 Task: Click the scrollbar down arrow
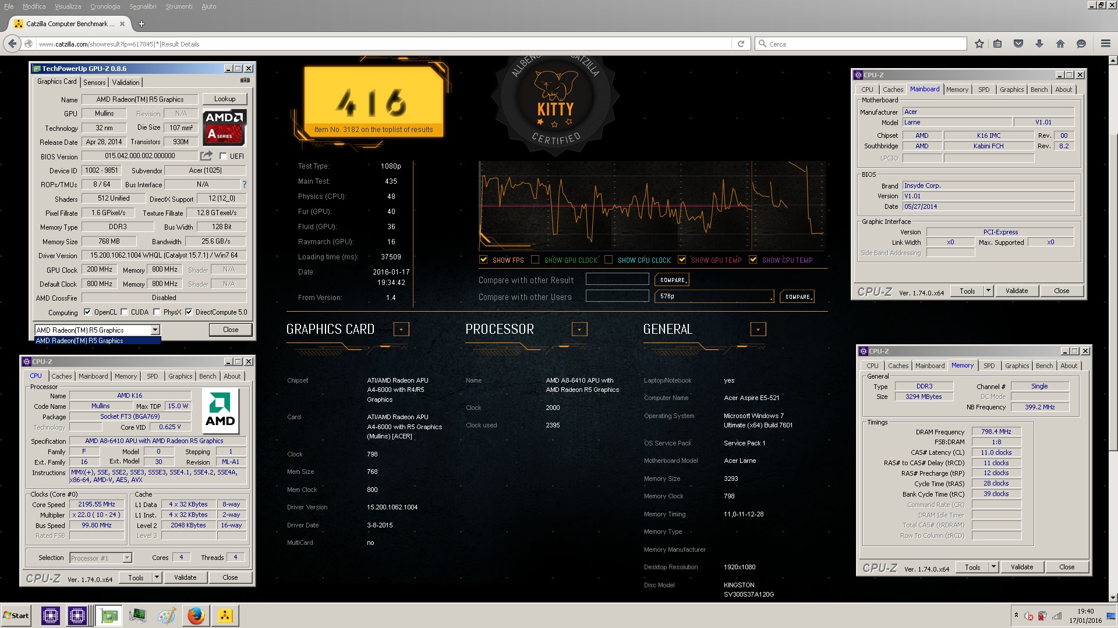coord(1113,597)
